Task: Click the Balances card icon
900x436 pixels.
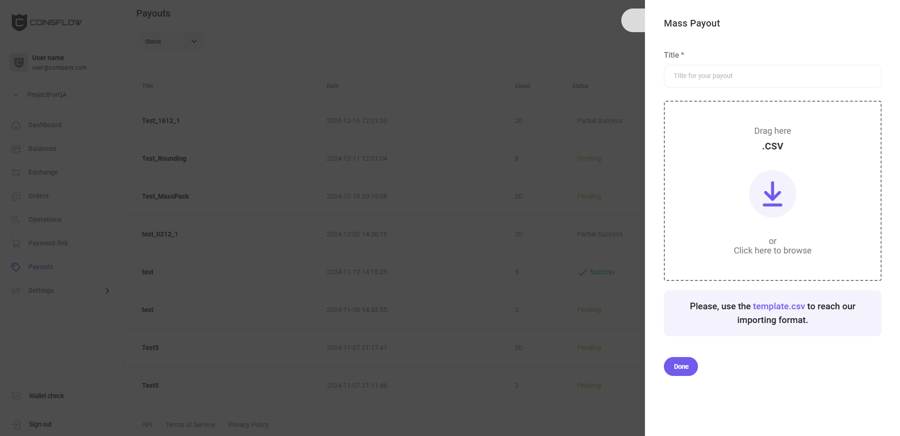Action: pos(16,149)
